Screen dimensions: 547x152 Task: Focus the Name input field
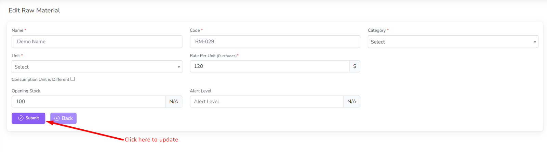click(97, 42)
